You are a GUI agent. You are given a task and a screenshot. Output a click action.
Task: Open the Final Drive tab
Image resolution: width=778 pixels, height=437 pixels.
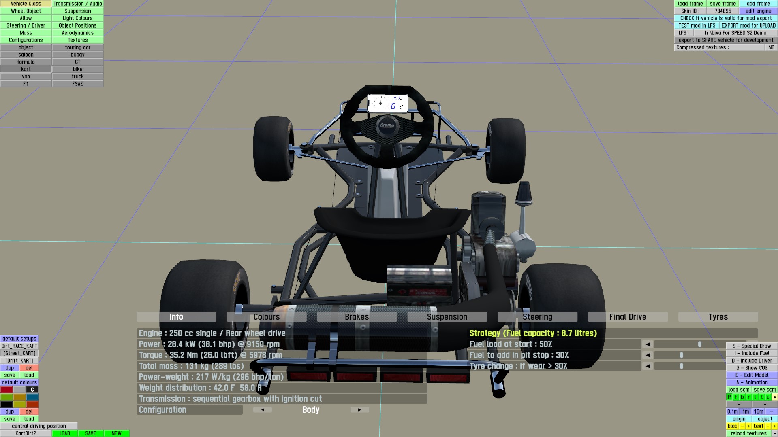tap(627, 317)
